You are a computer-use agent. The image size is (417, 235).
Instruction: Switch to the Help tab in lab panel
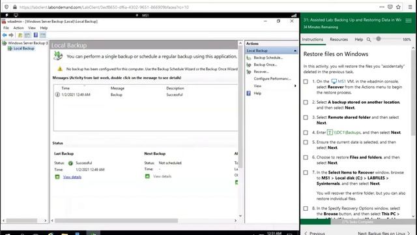359,39
